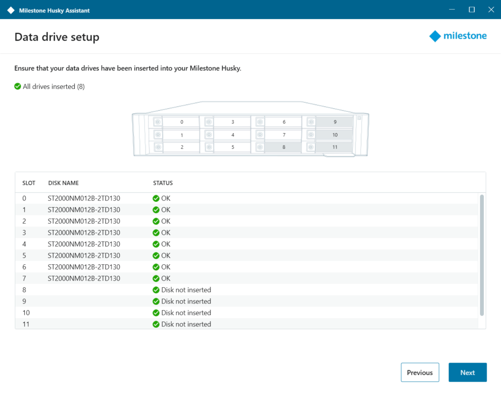Maximize the Husky Assistant window

click(x=471, y=10)
